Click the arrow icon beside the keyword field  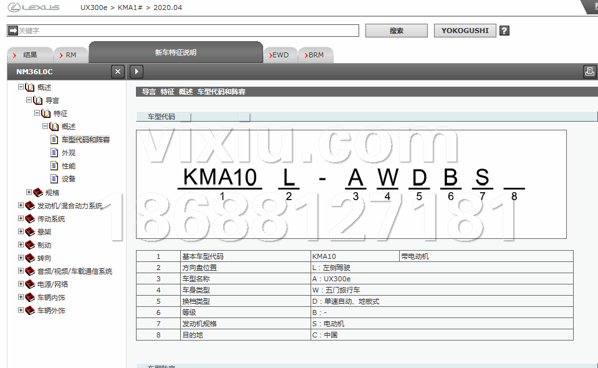(12, 31)
